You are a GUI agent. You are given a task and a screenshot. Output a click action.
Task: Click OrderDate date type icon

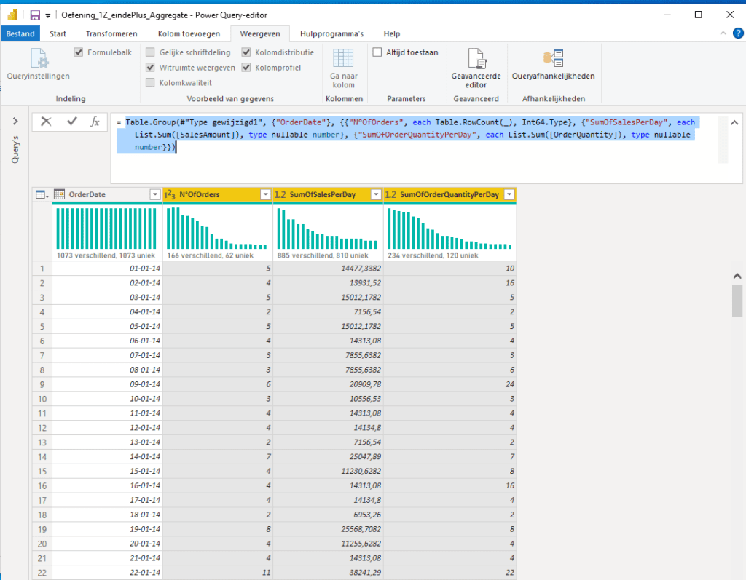point(60,194)
